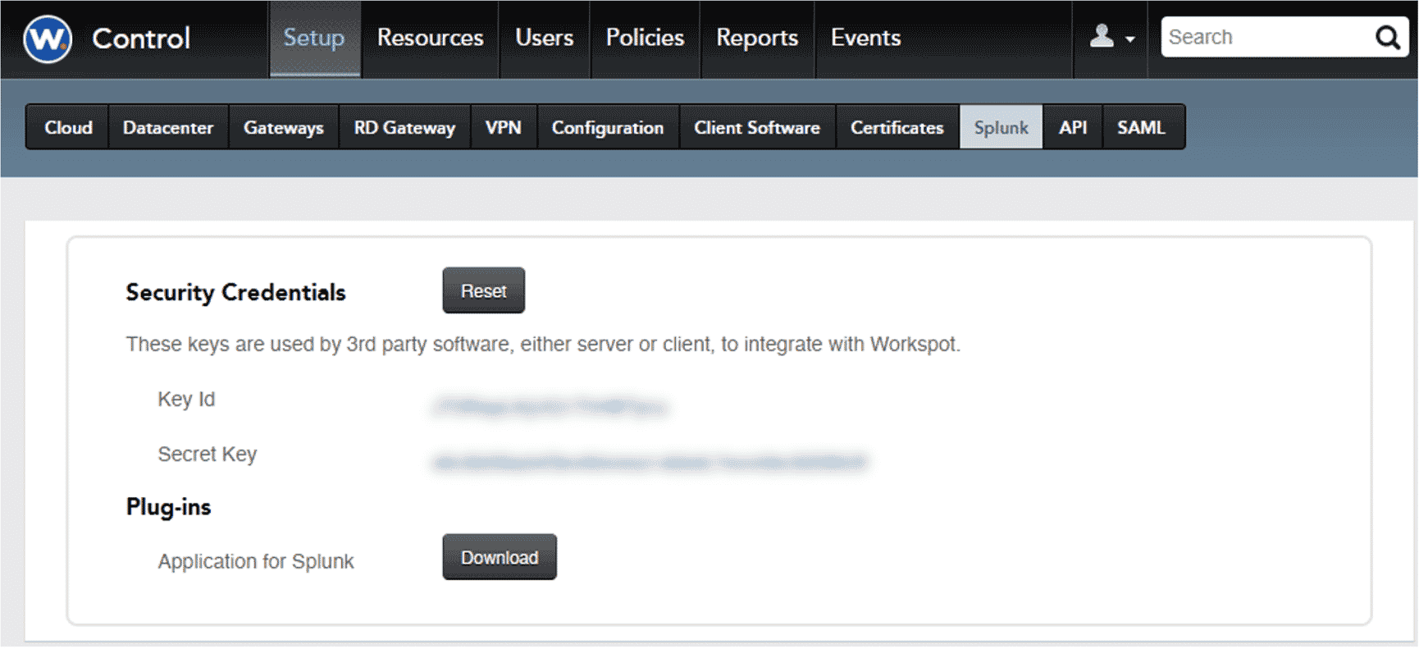
Task: Switch to the Certificates tab
Action: (897, 127)
